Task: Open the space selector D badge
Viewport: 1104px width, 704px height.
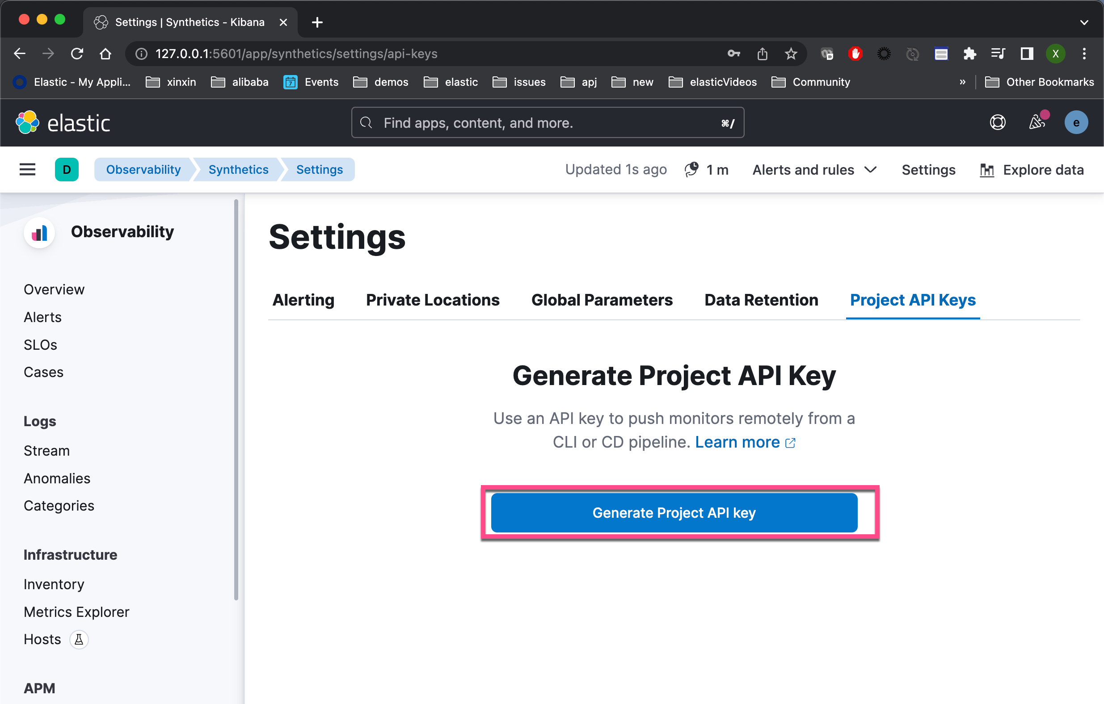Action: (67, 170)
